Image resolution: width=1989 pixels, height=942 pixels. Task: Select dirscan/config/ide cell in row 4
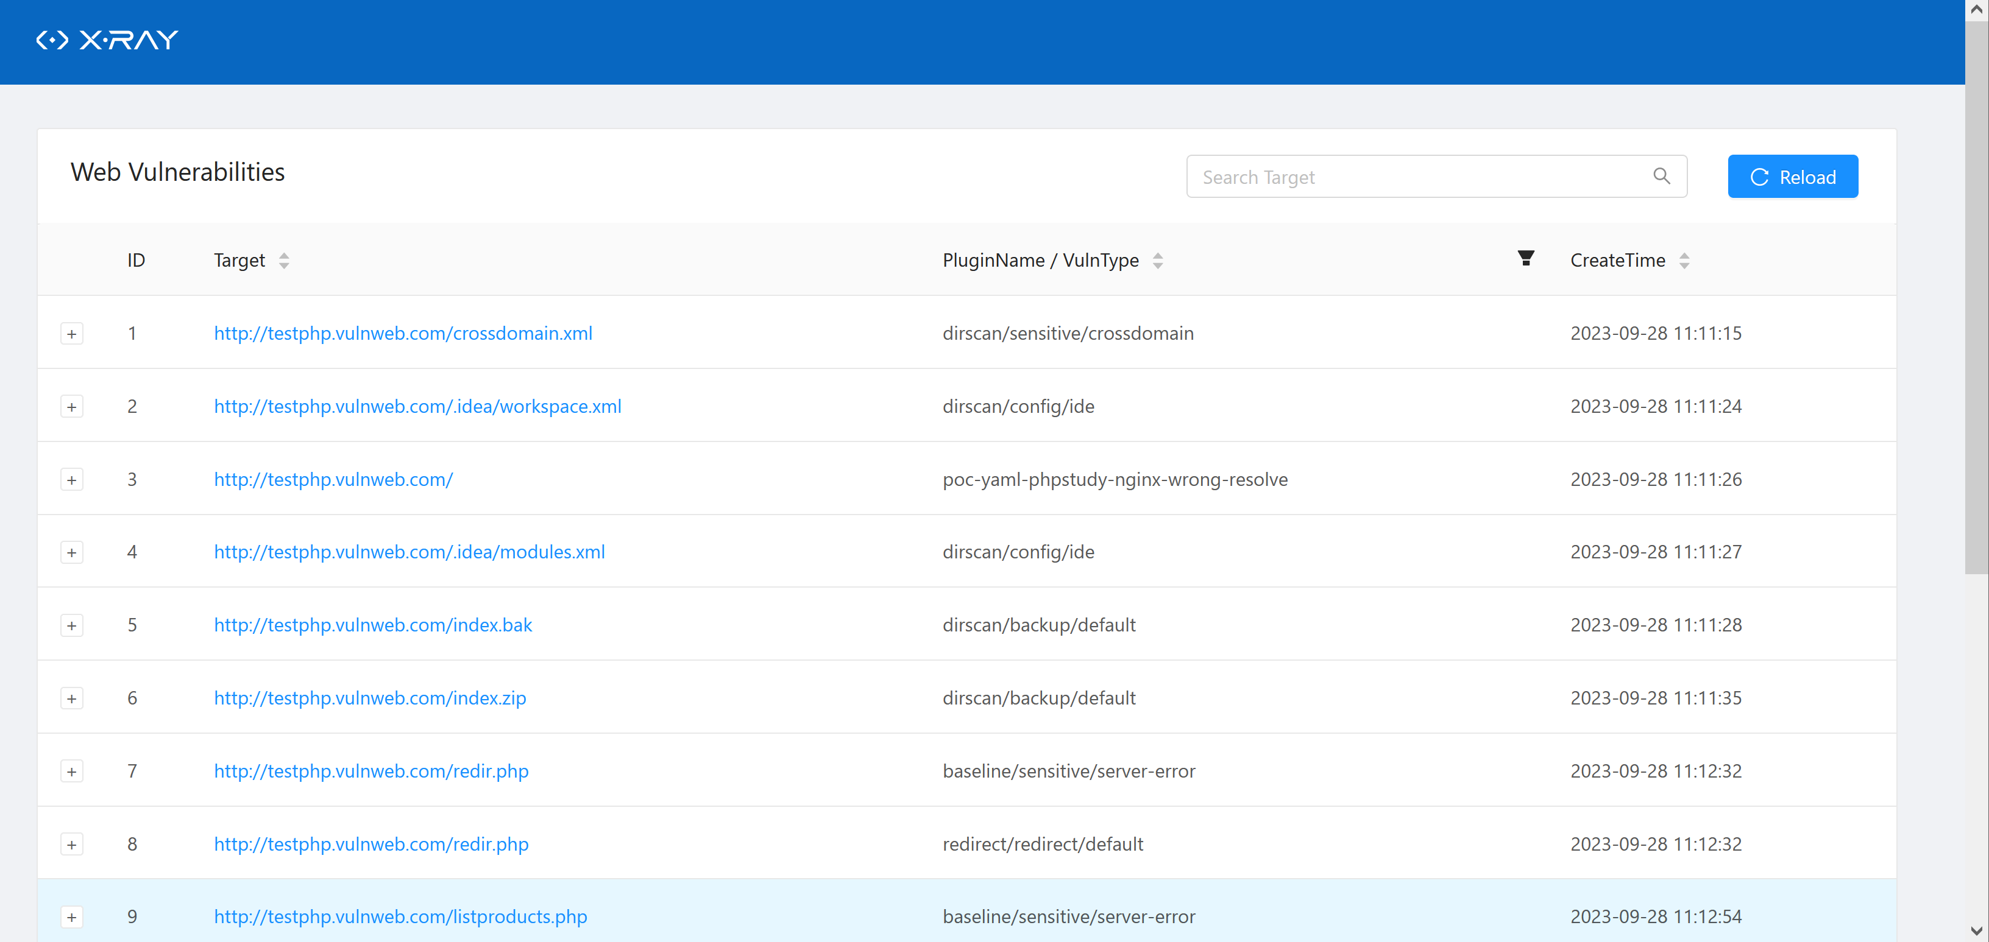click(1018, 552)
